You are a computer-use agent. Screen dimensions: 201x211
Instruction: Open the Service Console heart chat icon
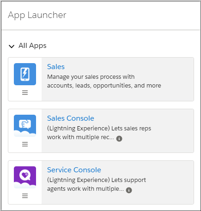tap(25, 177)
